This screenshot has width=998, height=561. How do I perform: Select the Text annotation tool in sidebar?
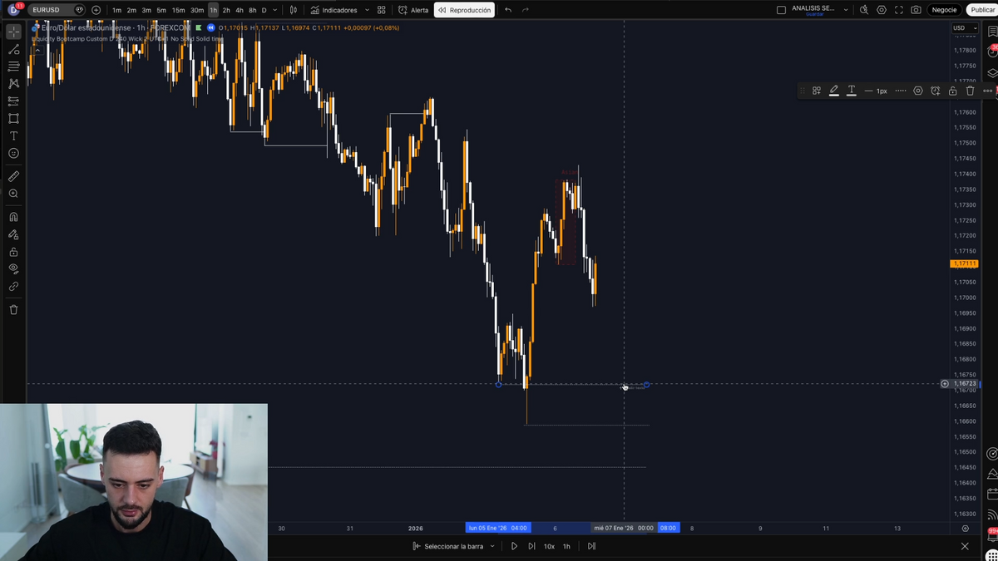13,136
